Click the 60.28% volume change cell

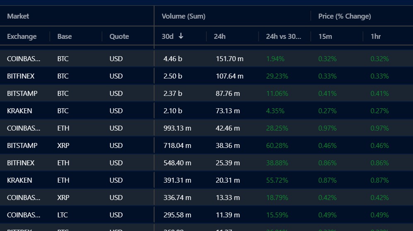coord(277,145)
